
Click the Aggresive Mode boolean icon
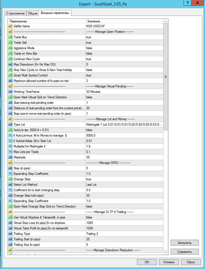(10, 48)
